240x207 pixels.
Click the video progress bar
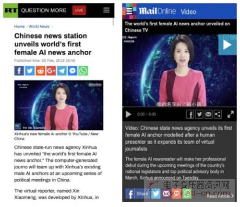click(x=180, y=106)
